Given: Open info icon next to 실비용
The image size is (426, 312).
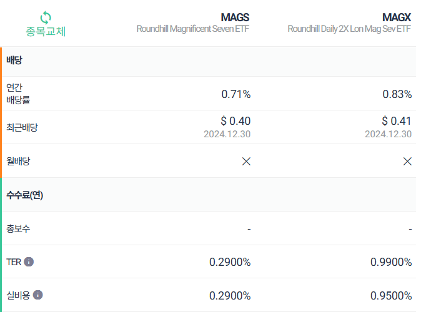Looking at the screenshot, I should (37, 295).
